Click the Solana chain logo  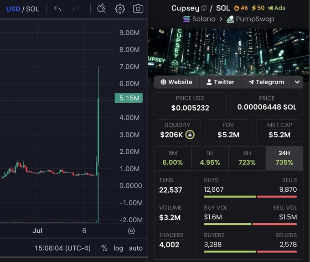coord(186,19)
